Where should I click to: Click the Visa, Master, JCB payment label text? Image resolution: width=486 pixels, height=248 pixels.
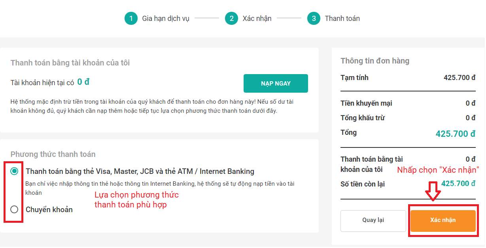pyautogui.click(x=140, y=172)
